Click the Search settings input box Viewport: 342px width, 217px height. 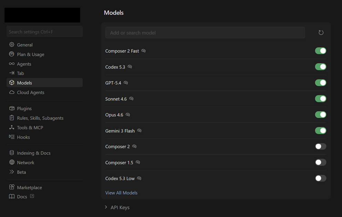coord(44,32)
